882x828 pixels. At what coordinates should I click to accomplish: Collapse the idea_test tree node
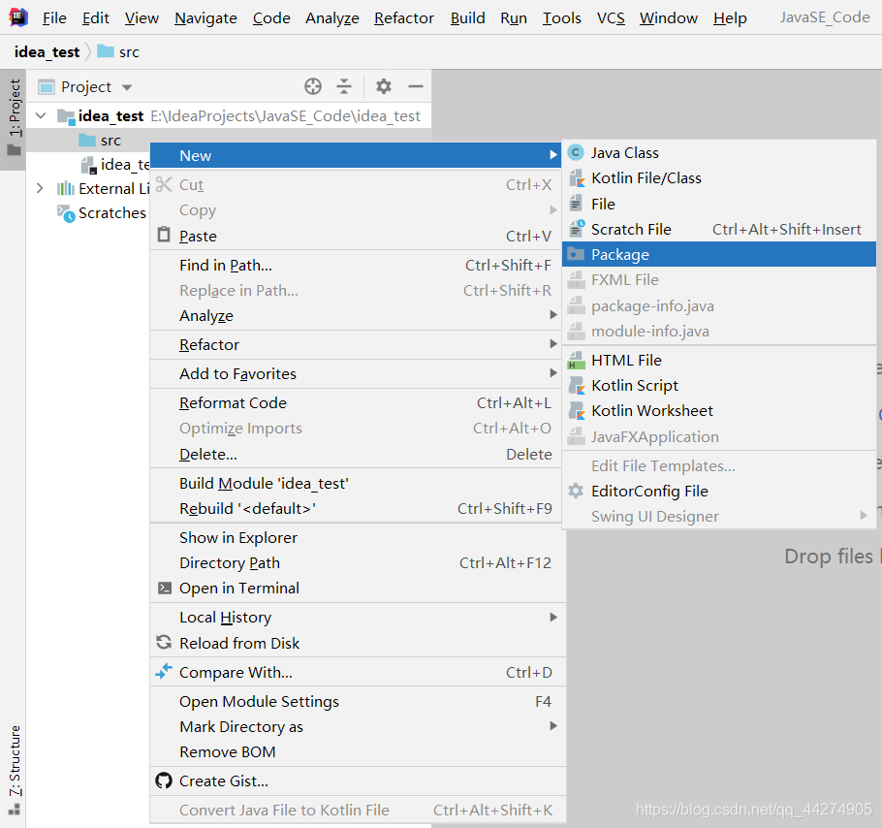point(41,116)
